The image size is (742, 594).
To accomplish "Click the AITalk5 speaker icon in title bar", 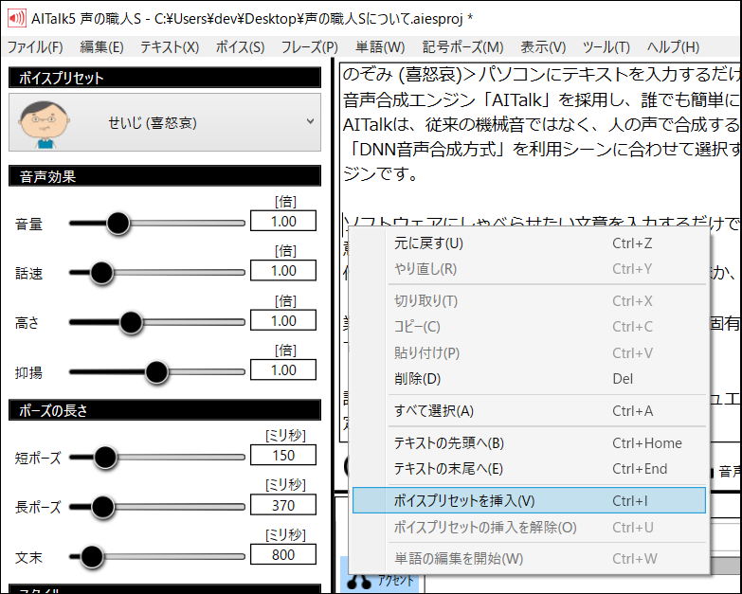I will pyautogui.click(x=17, y=18).
